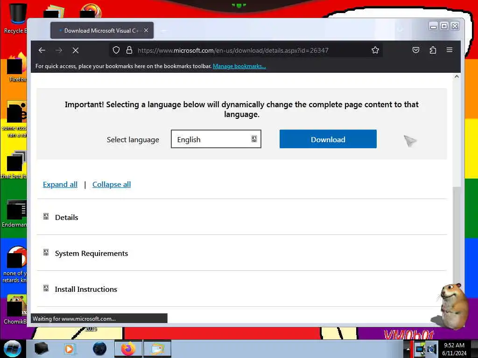
Task: Open the Select language dropdown
Action: tap(216, 139)
